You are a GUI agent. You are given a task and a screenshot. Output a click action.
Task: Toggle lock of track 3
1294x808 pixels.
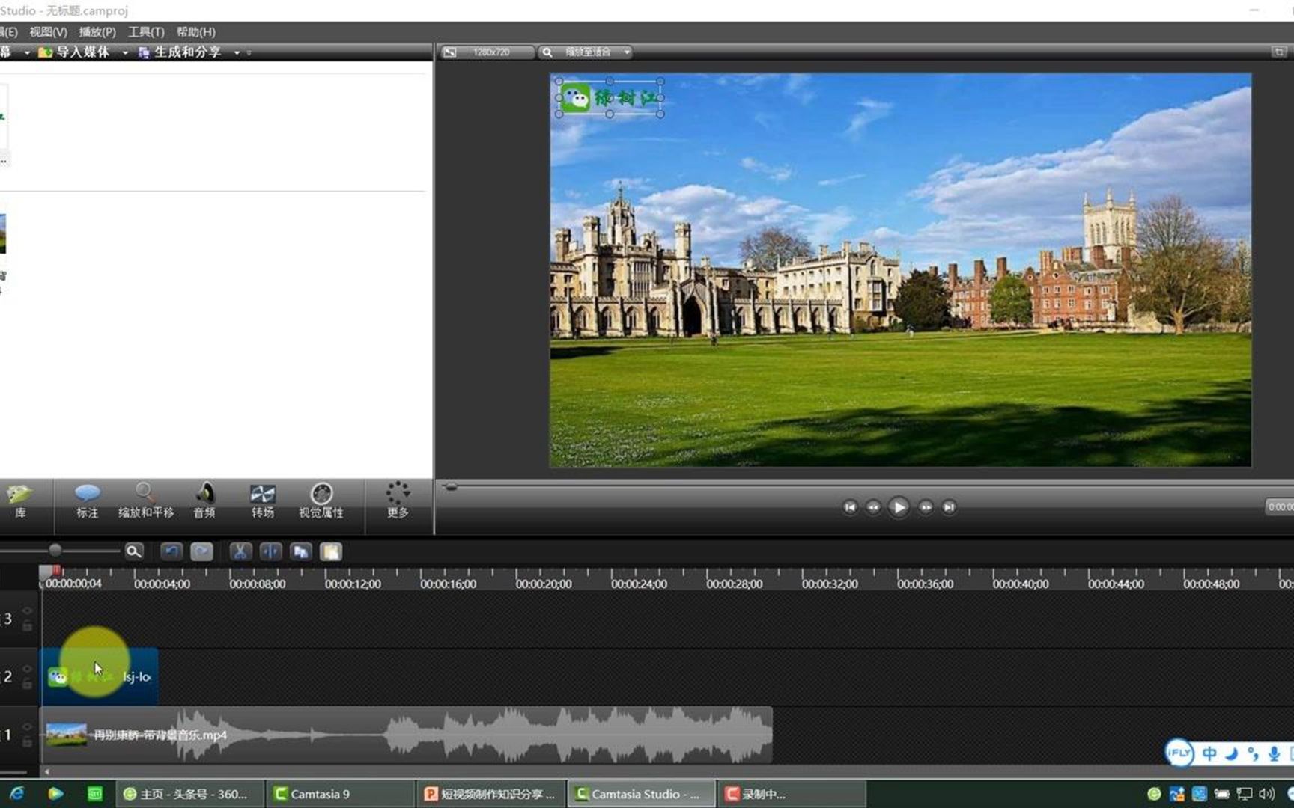(27, 626)
